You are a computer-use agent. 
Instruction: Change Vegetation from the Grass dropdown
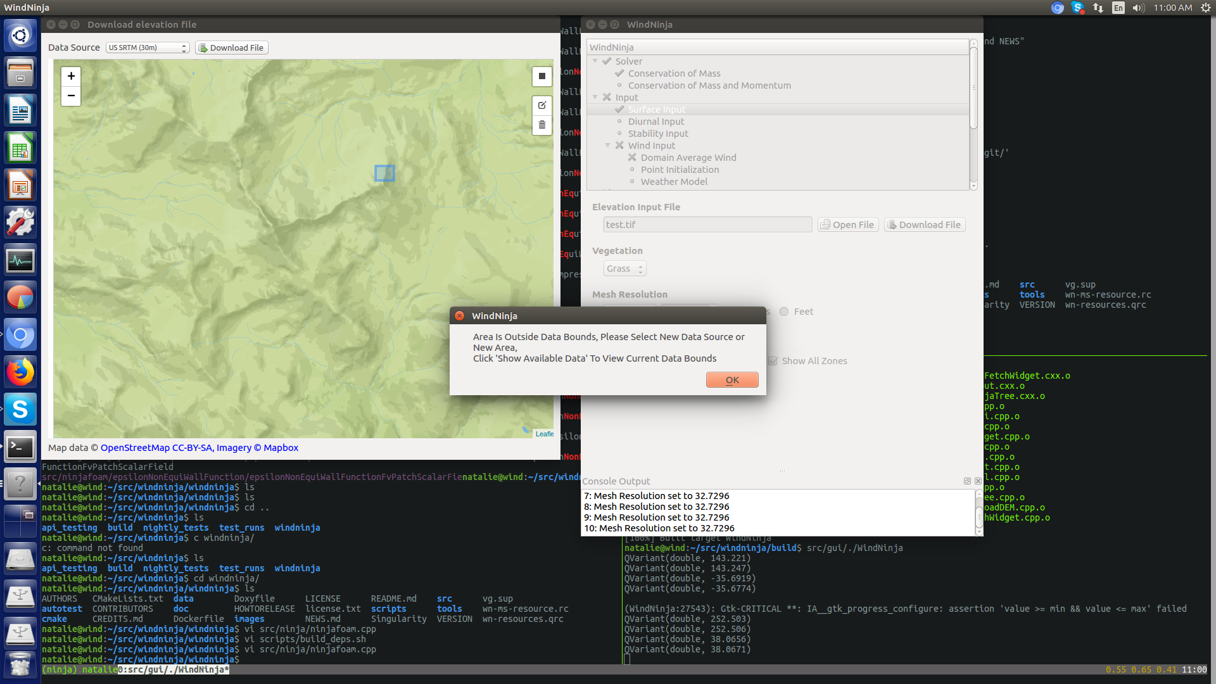click(624, 268)
